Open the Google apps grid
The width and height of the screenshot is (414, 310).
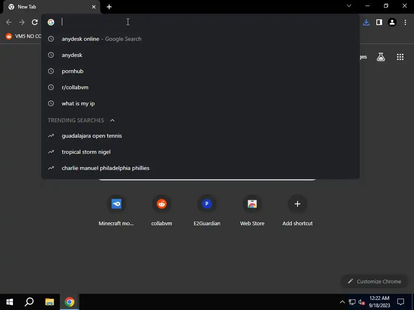(400, 57)
